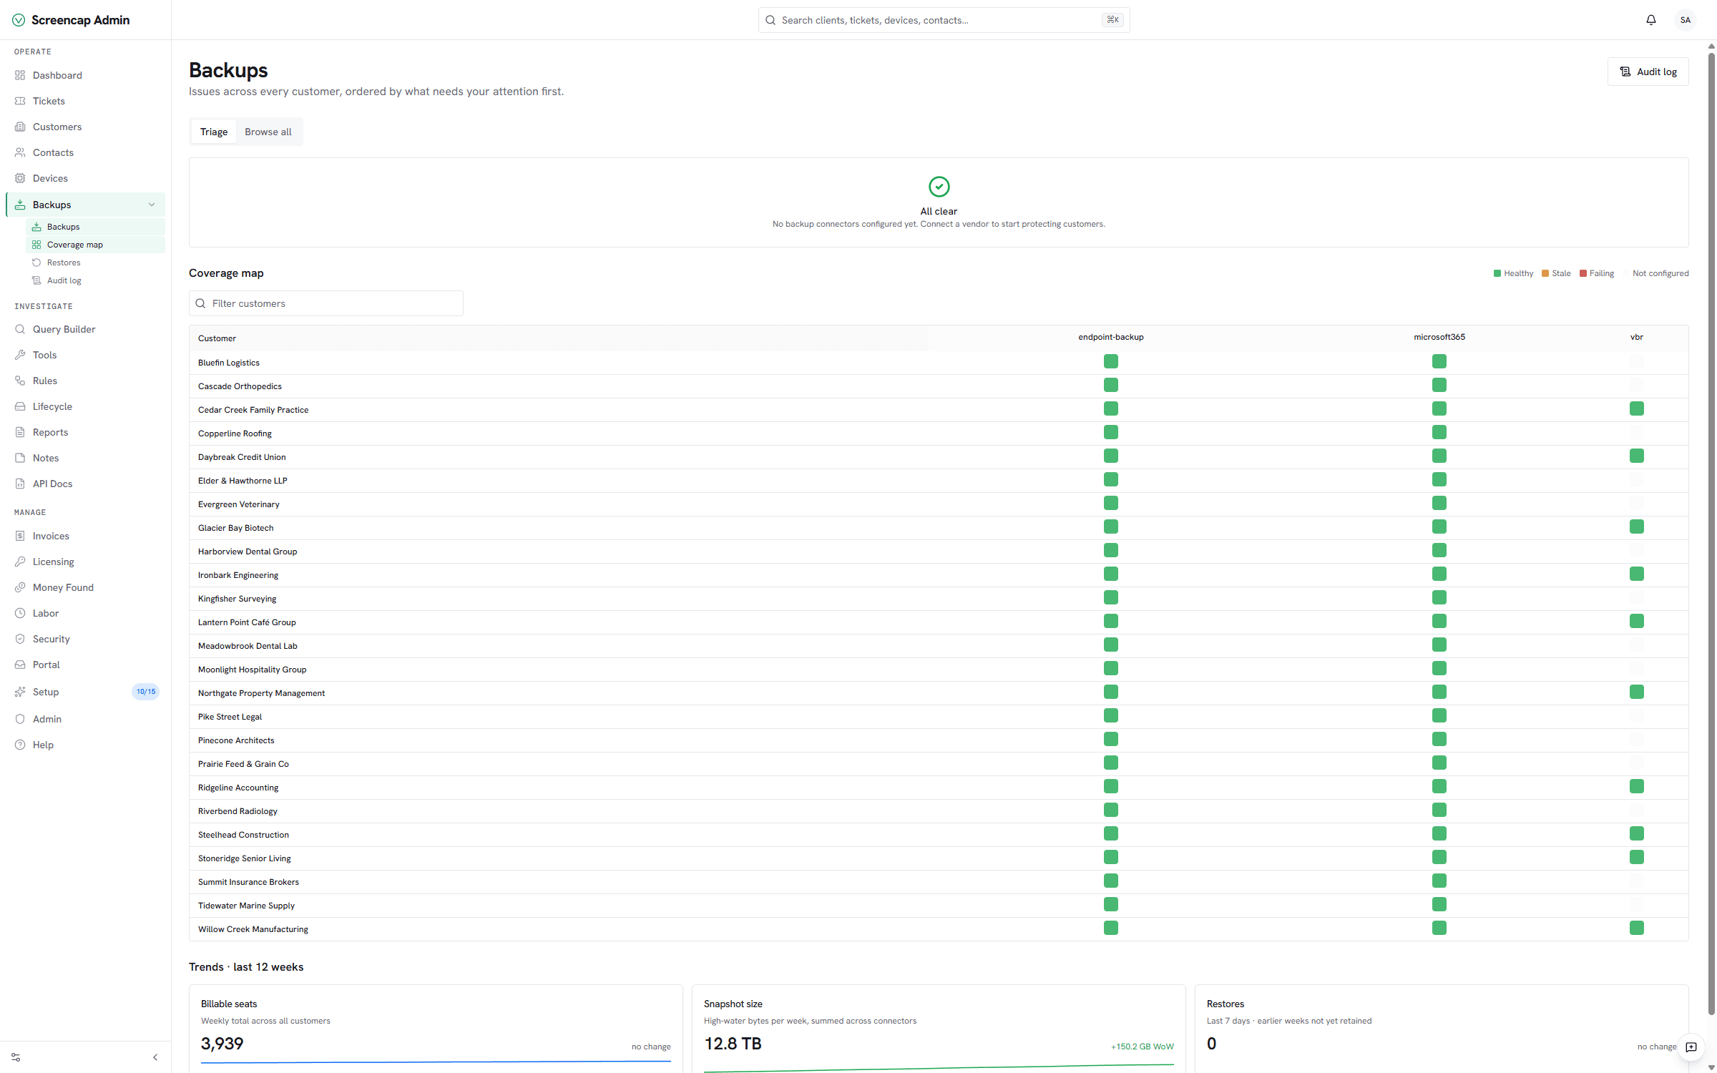Open the feedback chat bubble icon
The width and height of the screenshot is (1717, 1073).
tap(1691, 1047)
